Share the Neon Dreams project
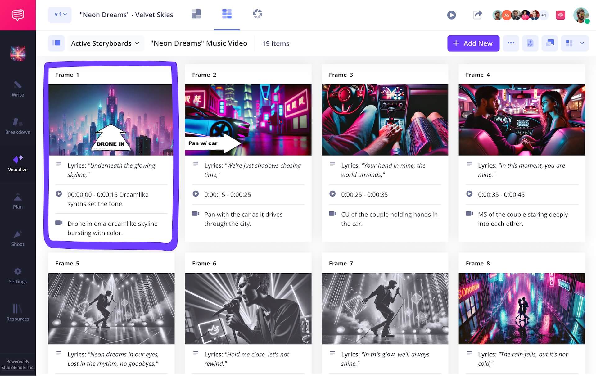 (x=477, y=15)
